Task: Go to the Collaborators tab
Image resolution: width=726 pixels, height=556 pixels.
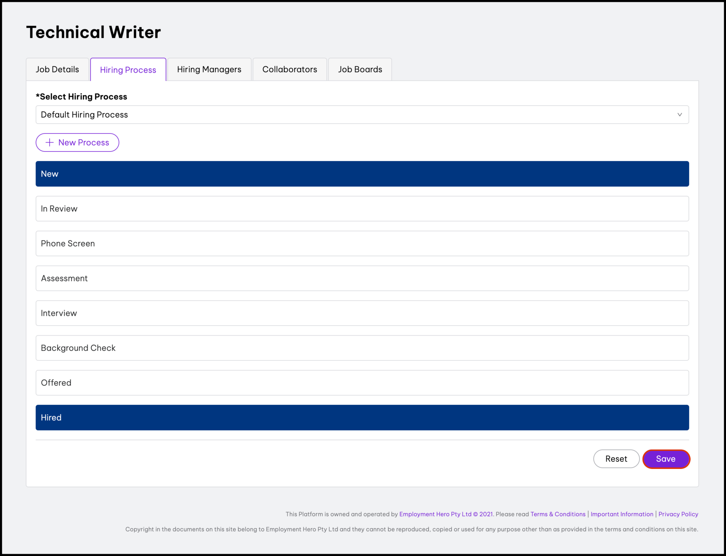Action: tap(290, 70)
